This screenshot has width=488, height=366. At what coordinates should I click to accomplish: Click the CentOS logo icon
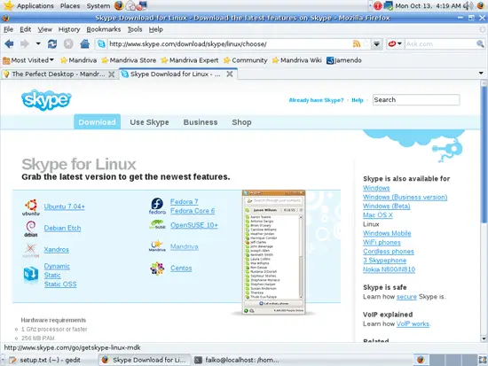(157, 269)
